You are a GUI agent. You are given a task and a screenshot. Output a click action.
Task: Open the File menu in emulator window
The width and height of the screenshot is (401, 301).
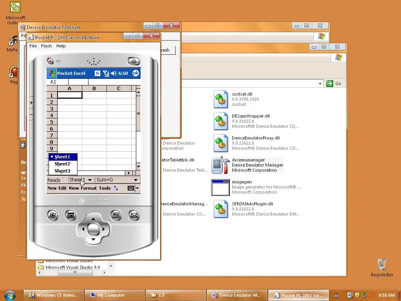click(x=33, y=46)
